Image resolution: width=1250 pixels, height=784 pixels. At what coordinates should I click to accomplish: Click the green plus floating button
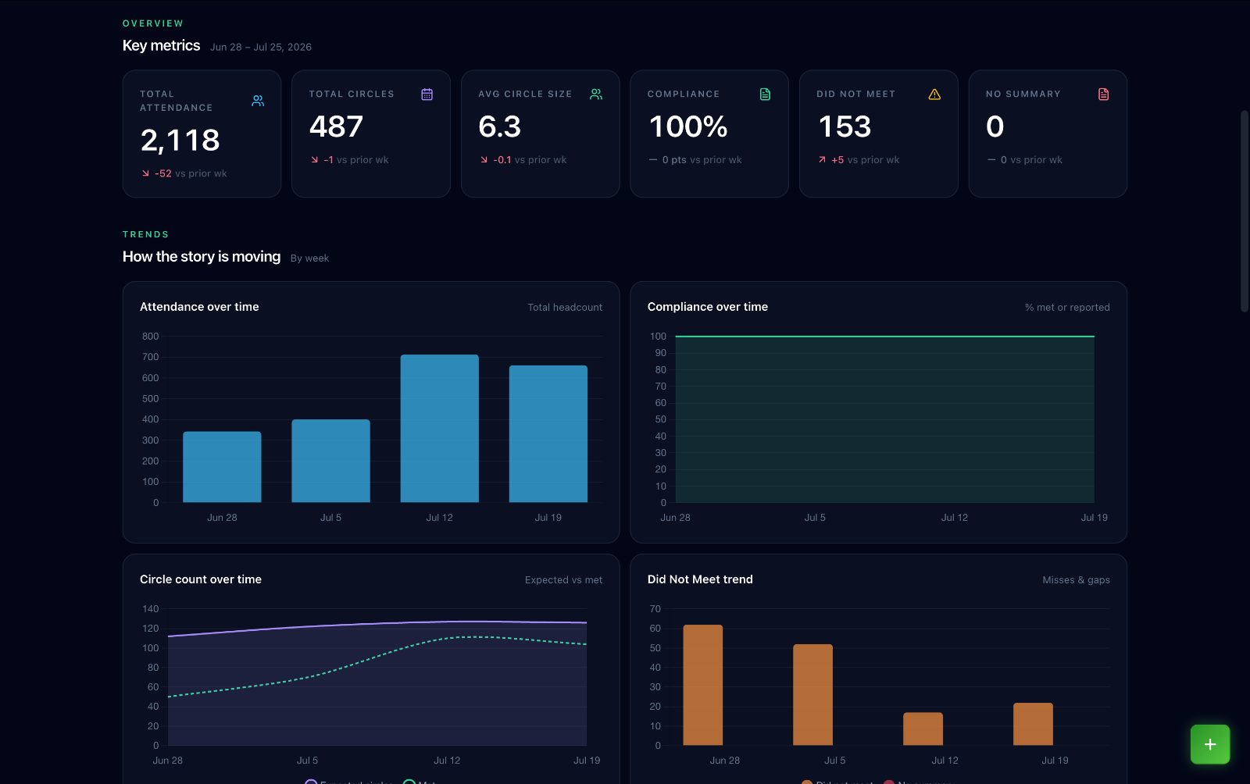pos(1210,744)
